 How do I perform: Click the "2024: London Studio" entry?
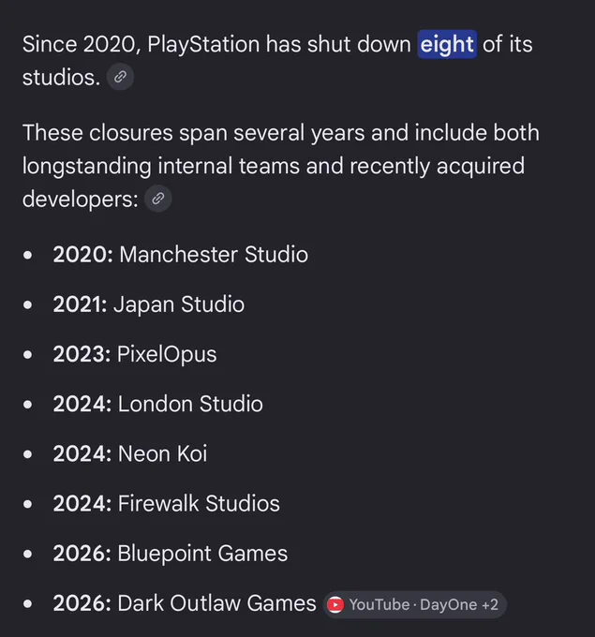point(157,405)
